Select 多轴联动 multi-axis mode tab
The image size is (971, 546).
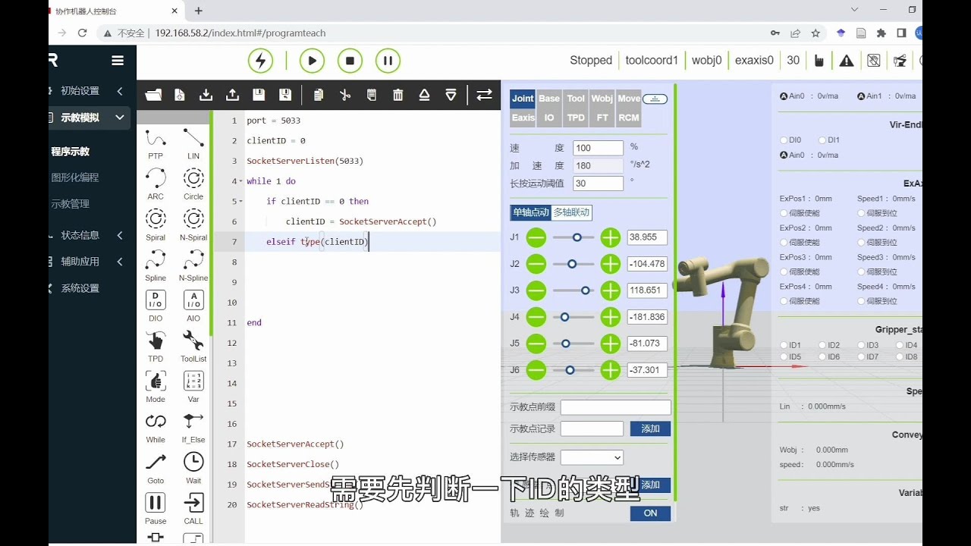571,212
